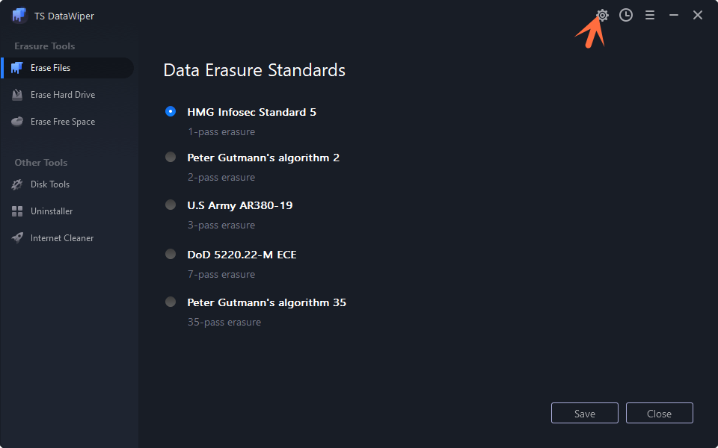Image resolution: width=718 pixels, height=448 pixels.
Task: Close the Data Erasure Standards dialog
Action: click(659, 413)
